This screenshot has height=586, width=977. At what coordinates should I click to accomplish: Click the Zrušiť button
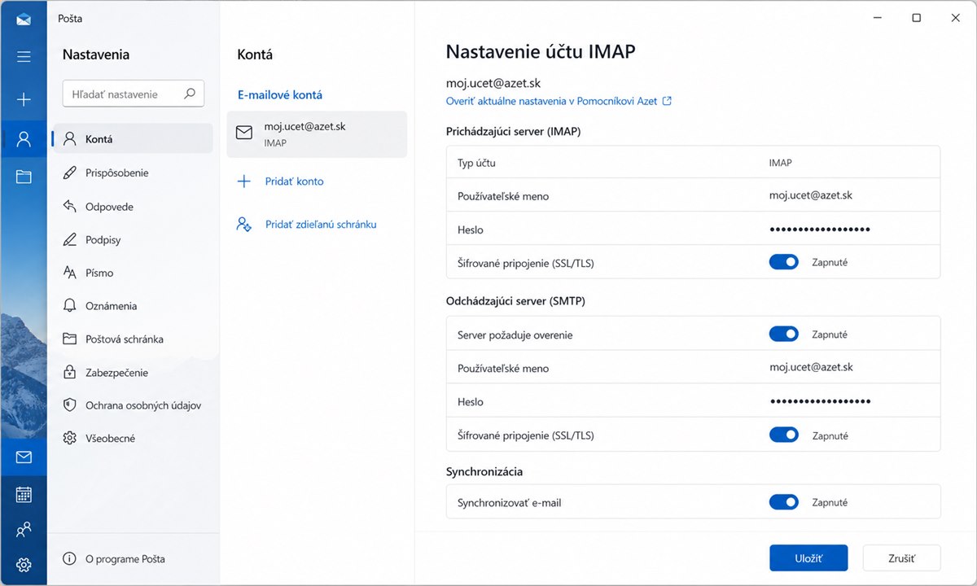901,558
